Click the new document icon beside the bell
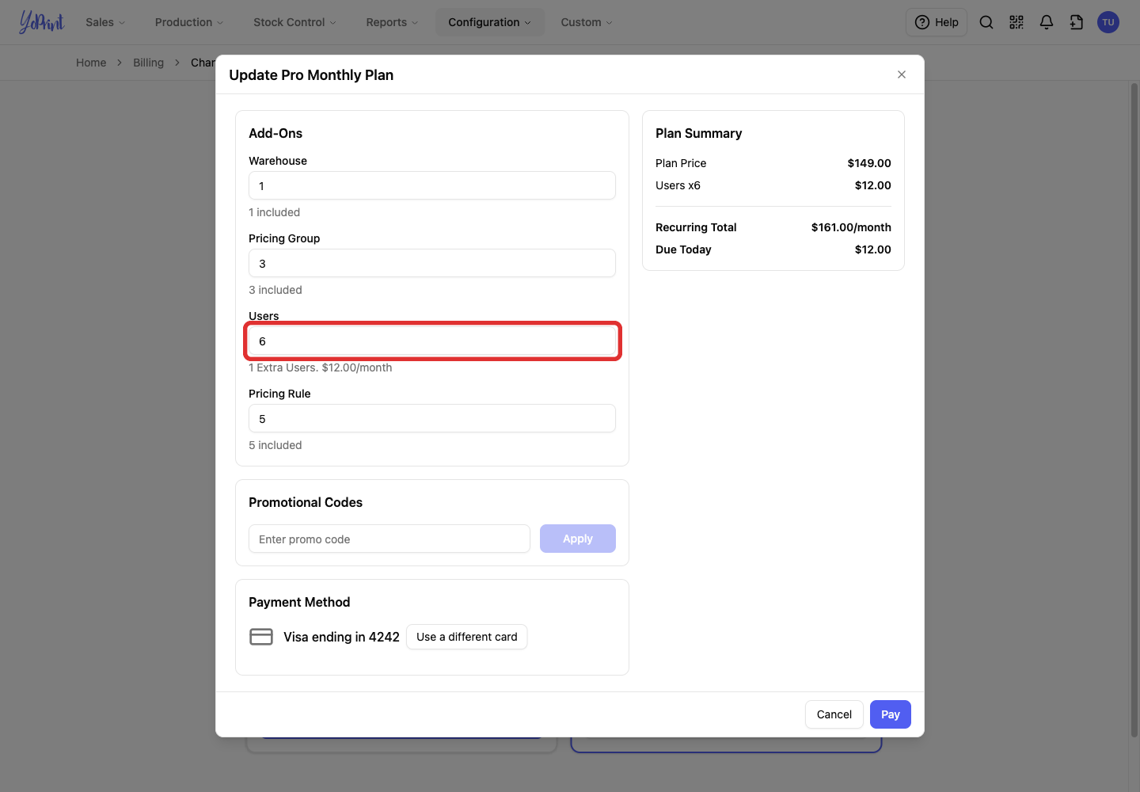The width and height of the screenshot is (1140, 792). tap(1077, 22)
